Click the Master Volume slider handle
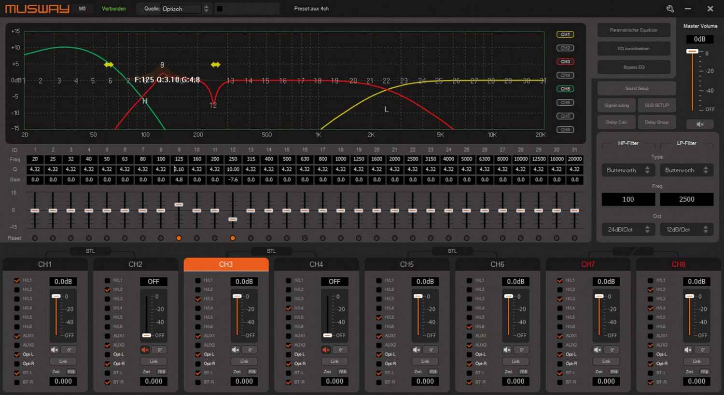 click(x=692, y=51)
